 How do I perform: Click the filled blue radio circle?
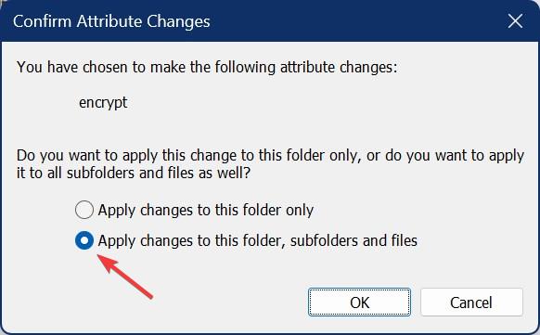click(84, 240)
